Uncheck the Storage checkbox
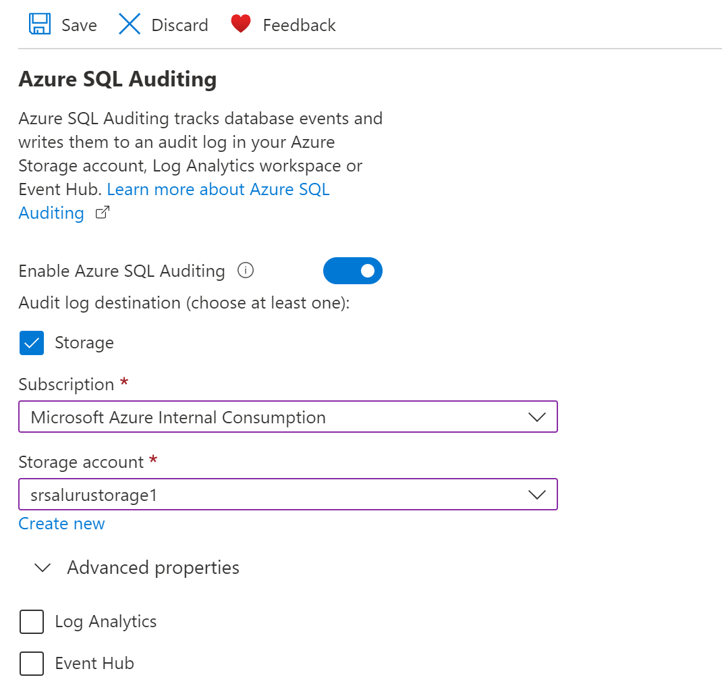722x692 pixels. pos(32,343)
